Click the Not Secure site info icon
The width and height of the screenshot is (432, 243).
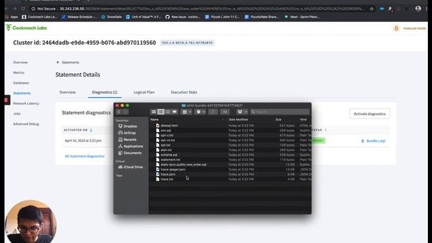coord(33,9)
